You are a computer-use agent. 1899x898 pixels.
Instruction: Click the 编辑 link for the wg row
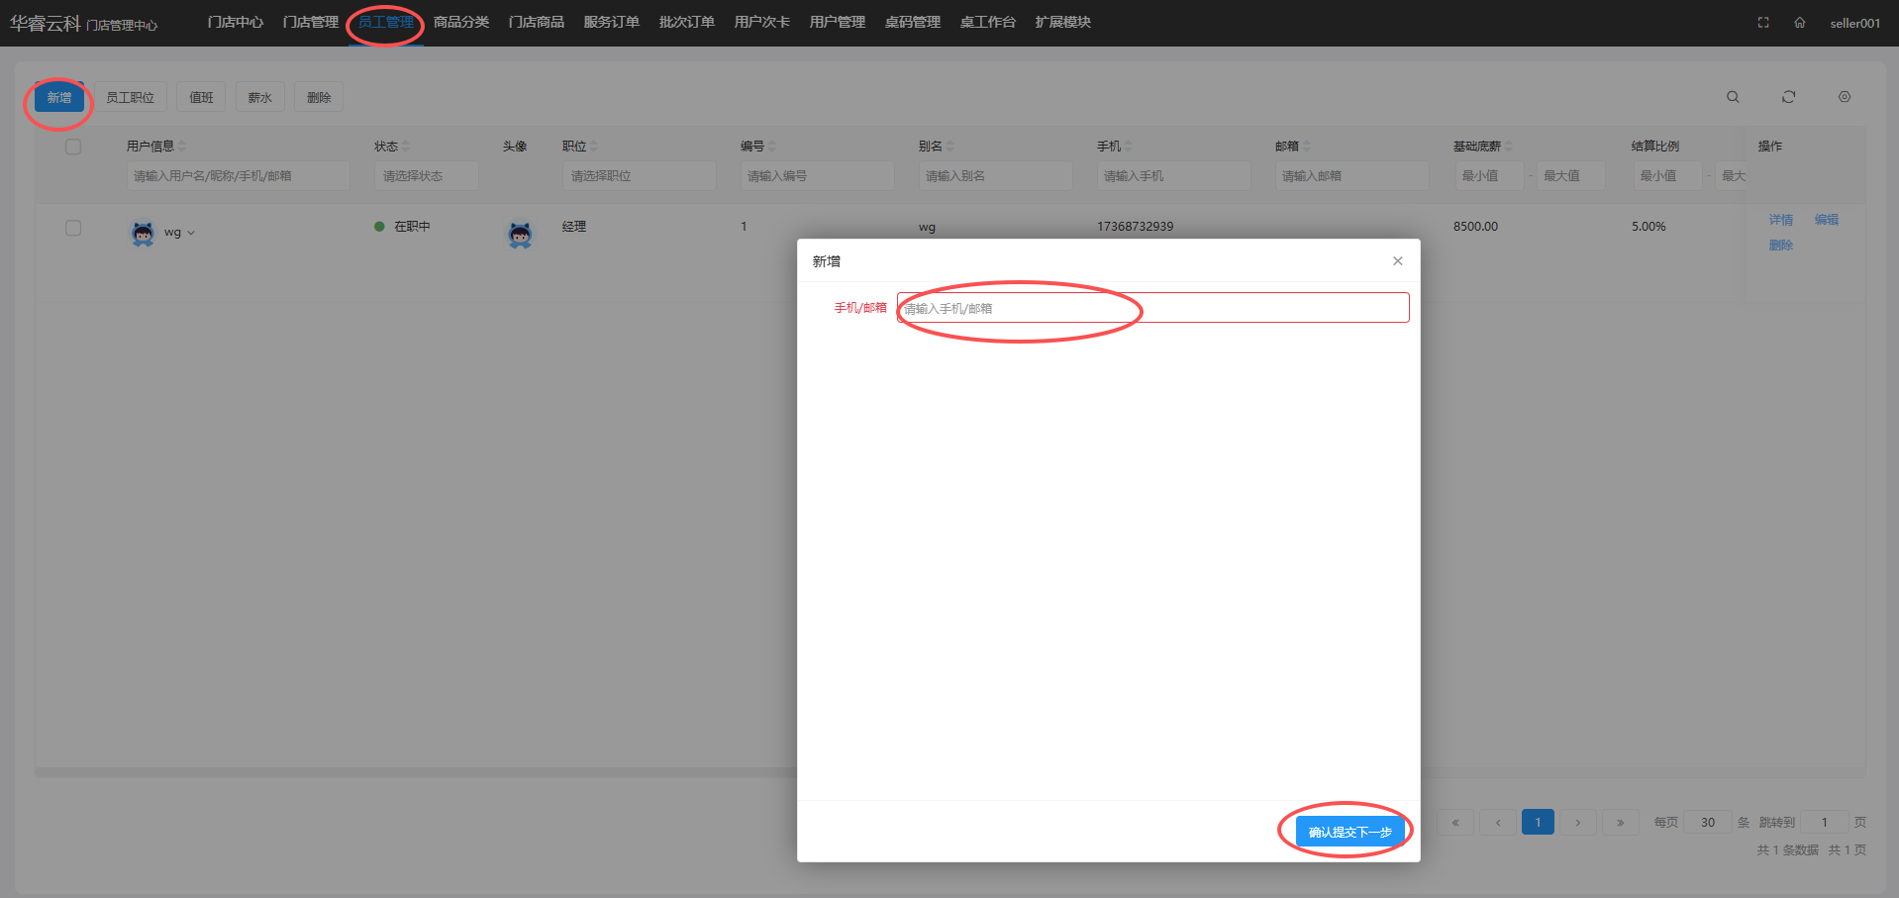(x=1826, y=220)
